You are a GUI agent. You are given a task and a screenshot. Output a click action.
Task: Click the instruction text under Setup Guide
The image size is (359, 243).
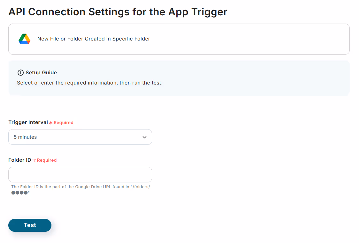[90, 83]
